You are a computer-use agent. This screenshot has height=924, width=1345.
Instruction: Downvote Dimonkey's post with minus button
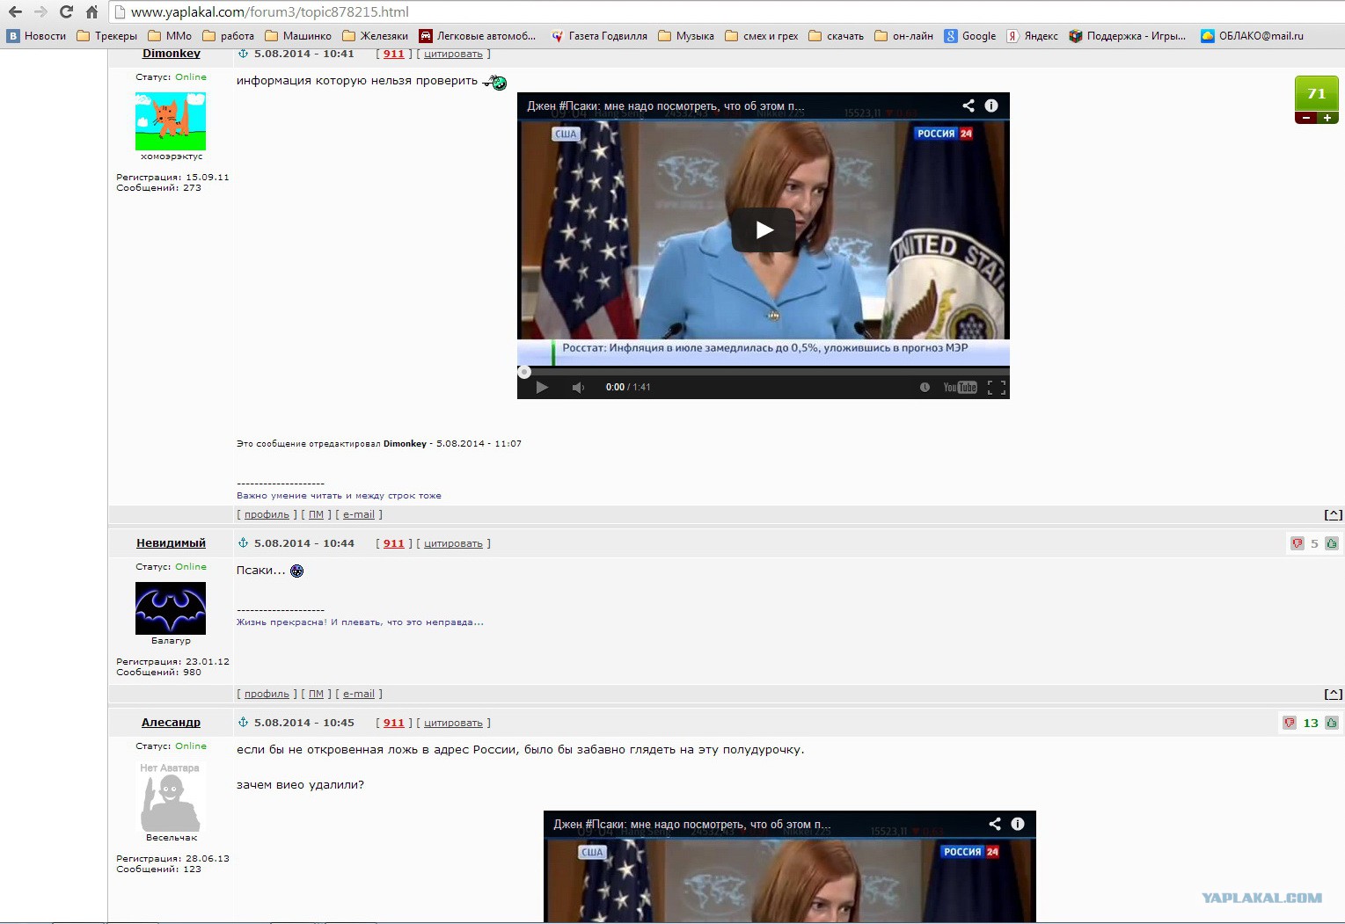click(1305, 118)
